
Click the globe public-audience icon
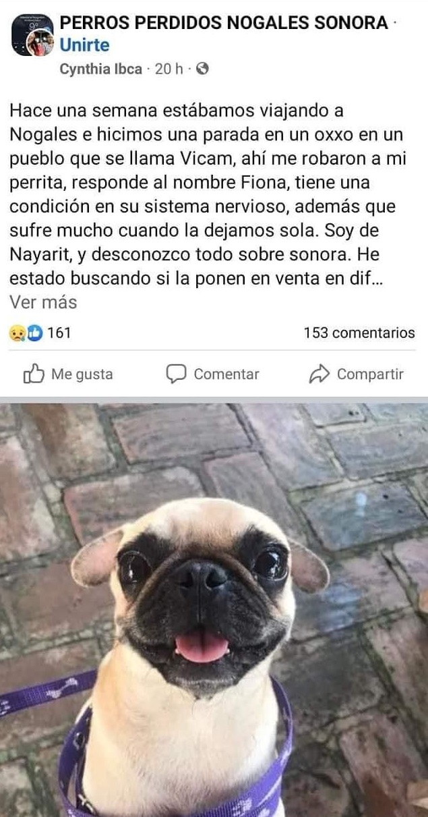[x=202, y=69]
